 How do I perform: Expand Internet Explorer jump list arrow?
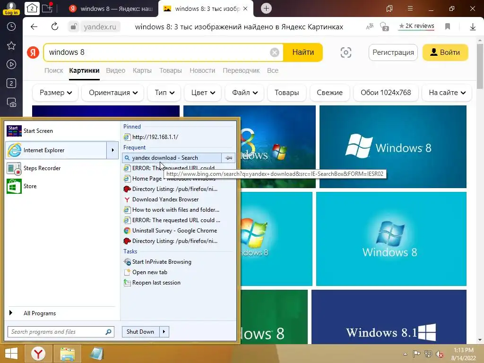[x=112, y=150]
